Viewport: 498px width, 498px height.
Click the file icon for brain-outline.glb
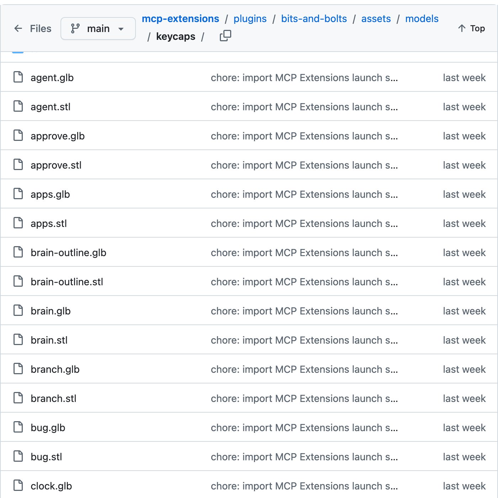coord(18,252)
